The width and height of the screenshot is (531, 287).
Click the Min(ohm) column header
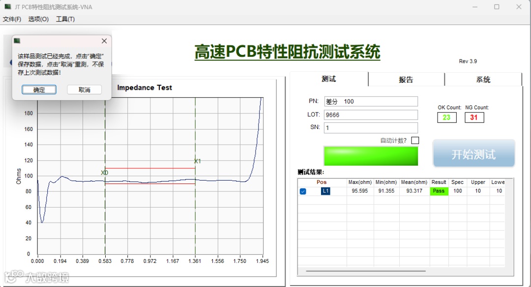386,182
